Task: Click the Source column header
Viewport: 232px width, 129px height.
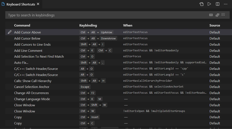Action: click(215, 25)
